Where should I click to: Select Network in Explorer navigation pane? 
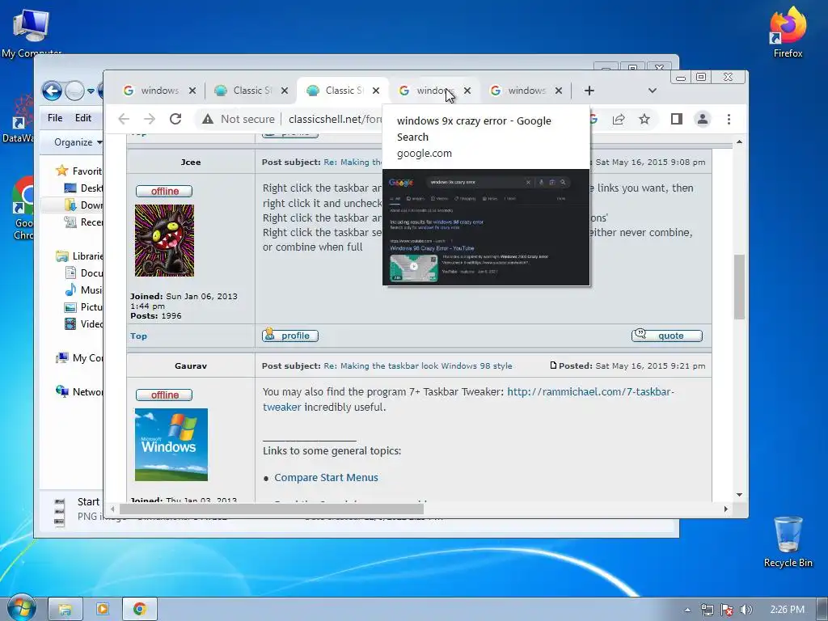click(x=80, y=392)
